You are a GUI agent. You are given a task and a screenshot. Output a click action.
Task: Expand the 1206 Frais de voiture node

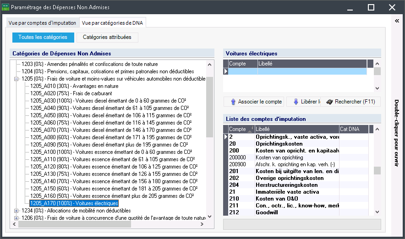point(17,218)
